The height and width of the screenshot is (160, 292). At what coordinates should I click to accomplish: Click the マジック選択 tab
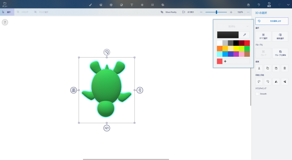point(41,12)
